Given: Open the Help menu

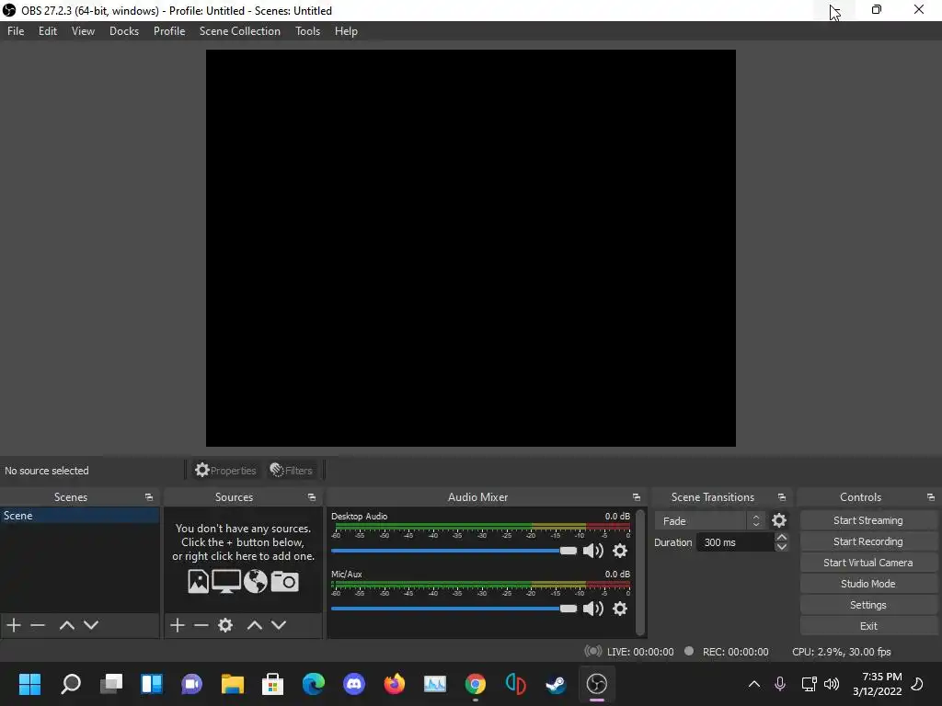Looking at the screenshot, I should pos(346,31).
